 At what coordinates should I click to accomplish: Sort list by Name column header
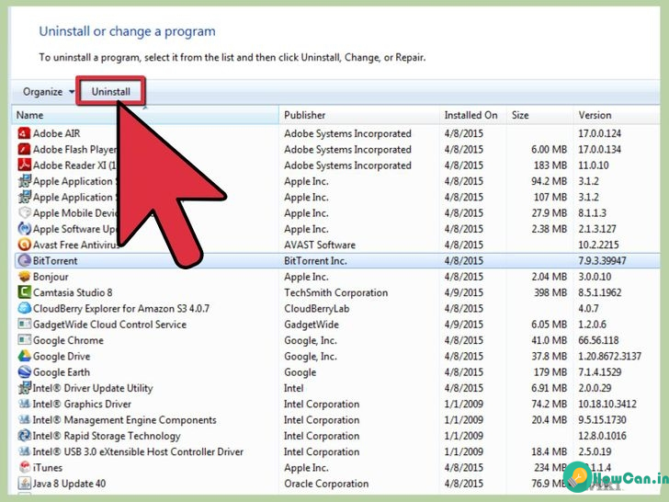tap(145, 115)
